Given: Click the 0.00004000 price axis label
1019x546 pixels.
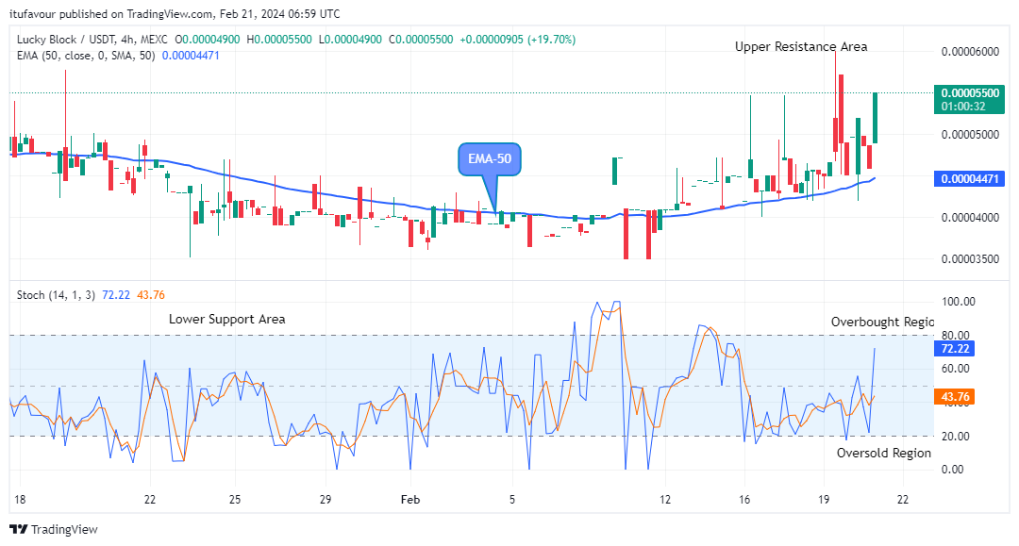Looking at the screenshot, I should (970, 218).
